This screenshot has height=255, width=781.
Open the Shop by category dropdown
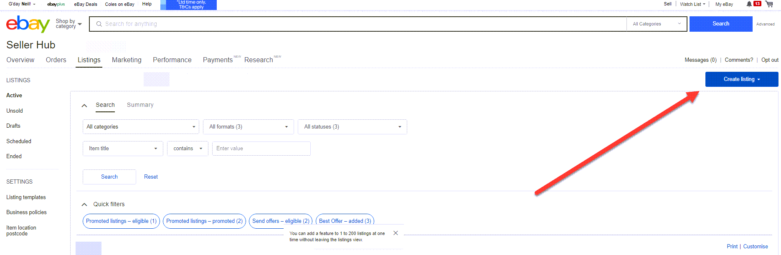click(68, 24)
